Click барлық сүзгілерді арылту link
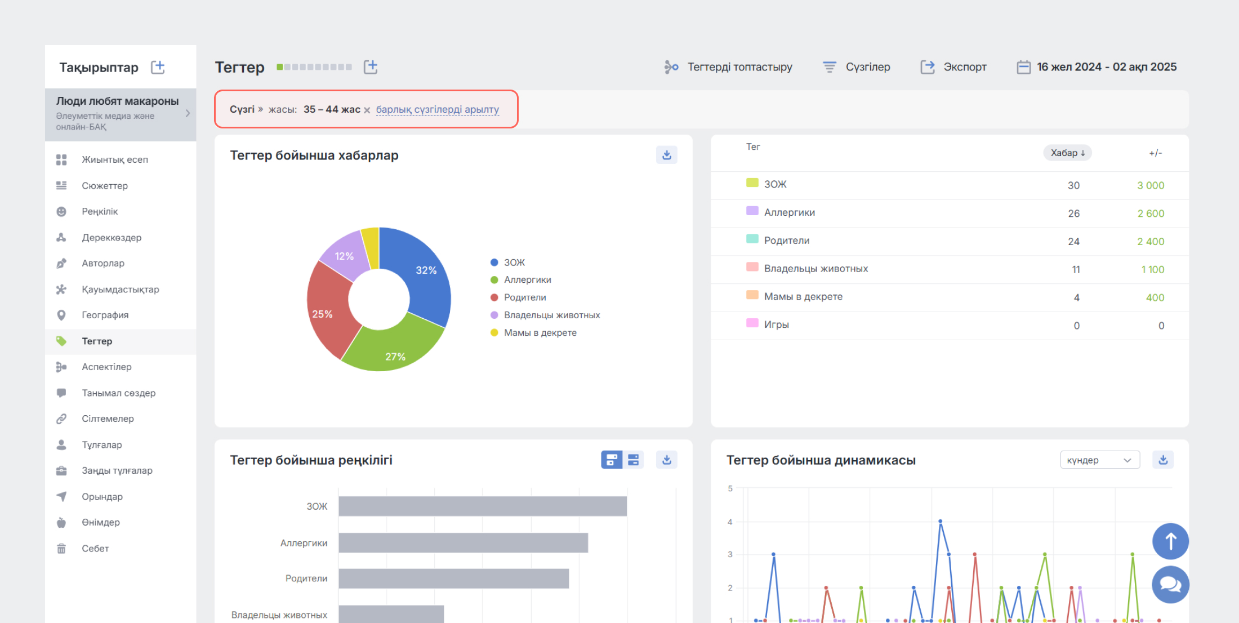The image size is (1239, 623). [438, 109]
